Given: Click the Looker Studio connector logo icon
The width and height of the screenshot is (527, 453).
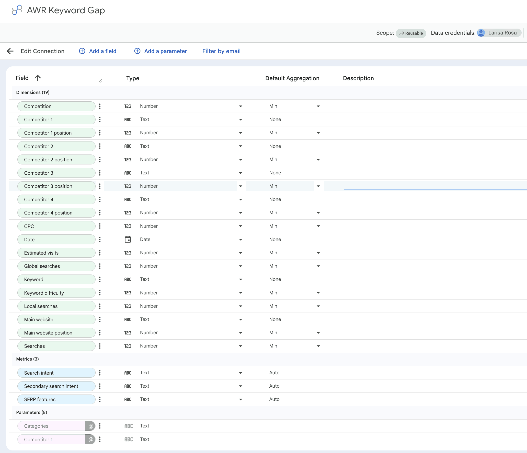Looking at the screenshot, I should [17, 10].
